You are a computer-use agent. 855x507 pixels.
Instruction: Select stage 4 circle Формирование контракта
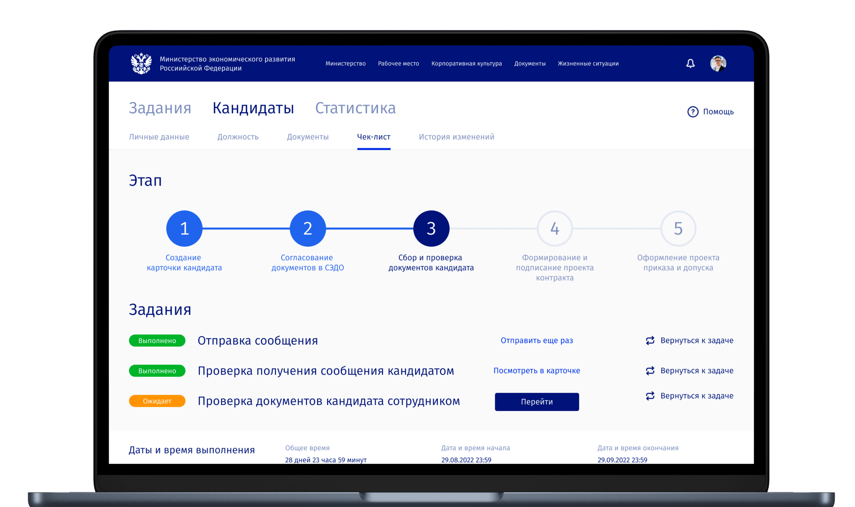[555, 228]
